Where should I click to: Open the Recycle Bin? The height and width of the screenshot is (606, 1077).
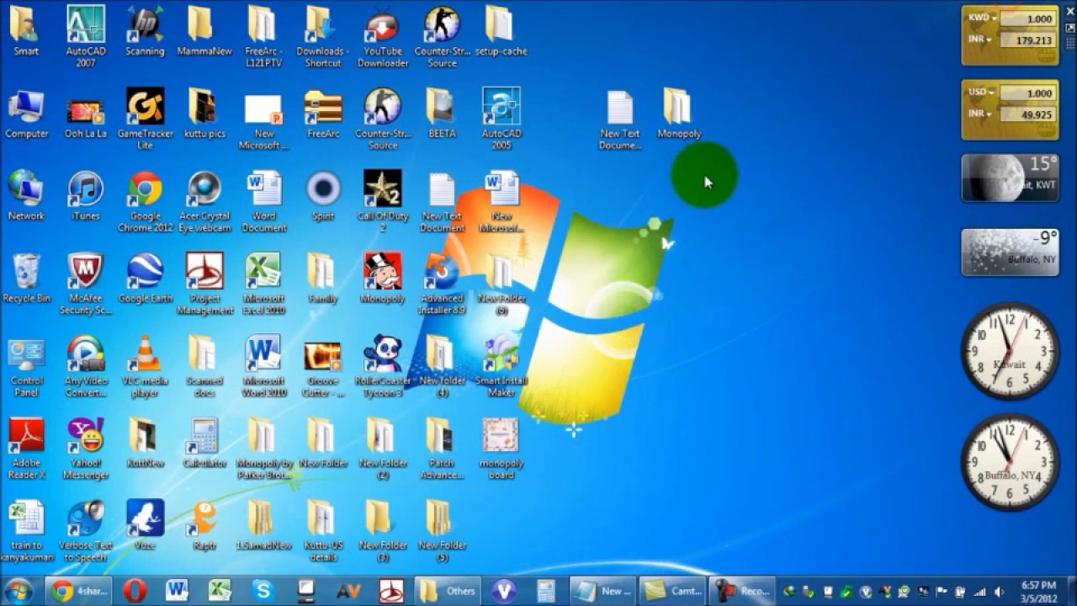pyautogui.click(x=26, y=279)
